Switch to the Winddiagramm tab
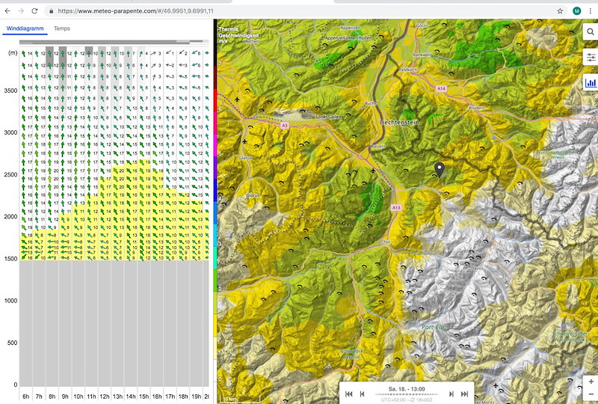Screen dimensions: 598x404 click(x=25, y=28)
